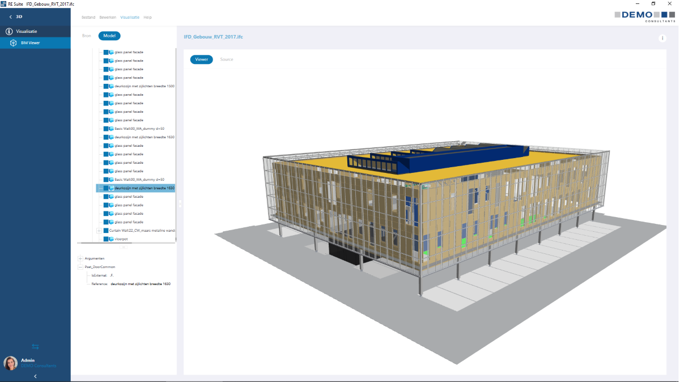Collapse the sidebar with the bottom chevron
The height and width of the screenshot is (382, 680).
(x=35, y=376)
